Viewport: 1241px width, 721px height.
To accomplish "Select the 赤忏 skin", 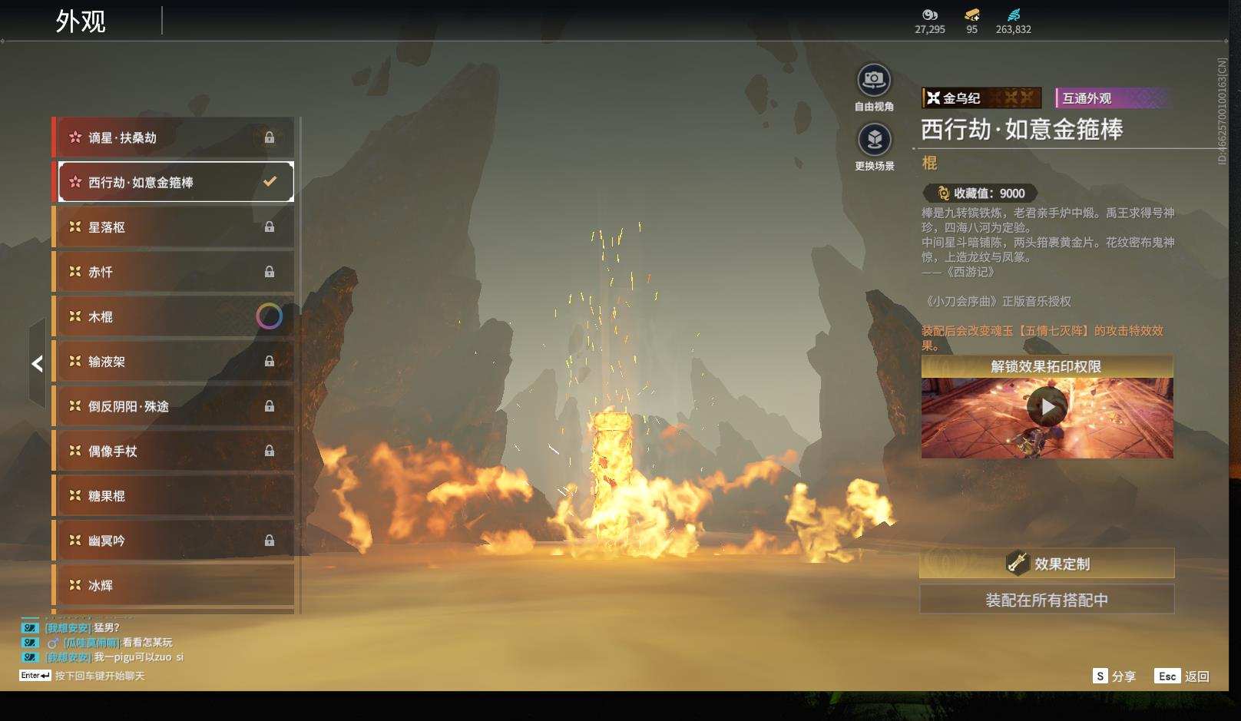I will pos(173,272).
